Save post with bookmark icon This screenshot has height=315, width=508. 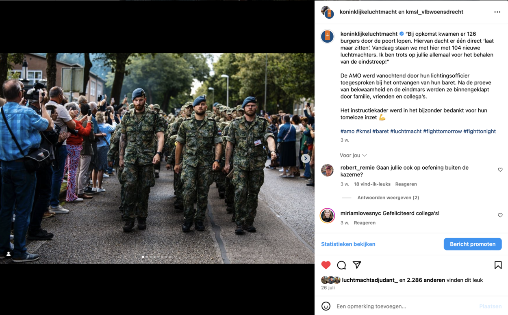click(498, 265)
